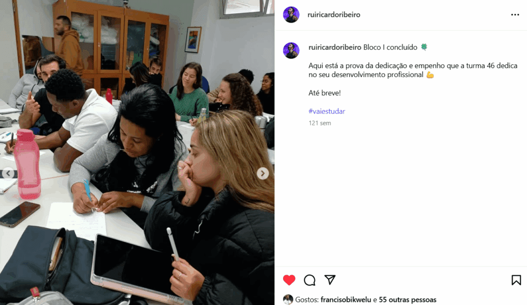
Task: Open caption avatar of ruiricardoribeiro
Action: point(291,50)
